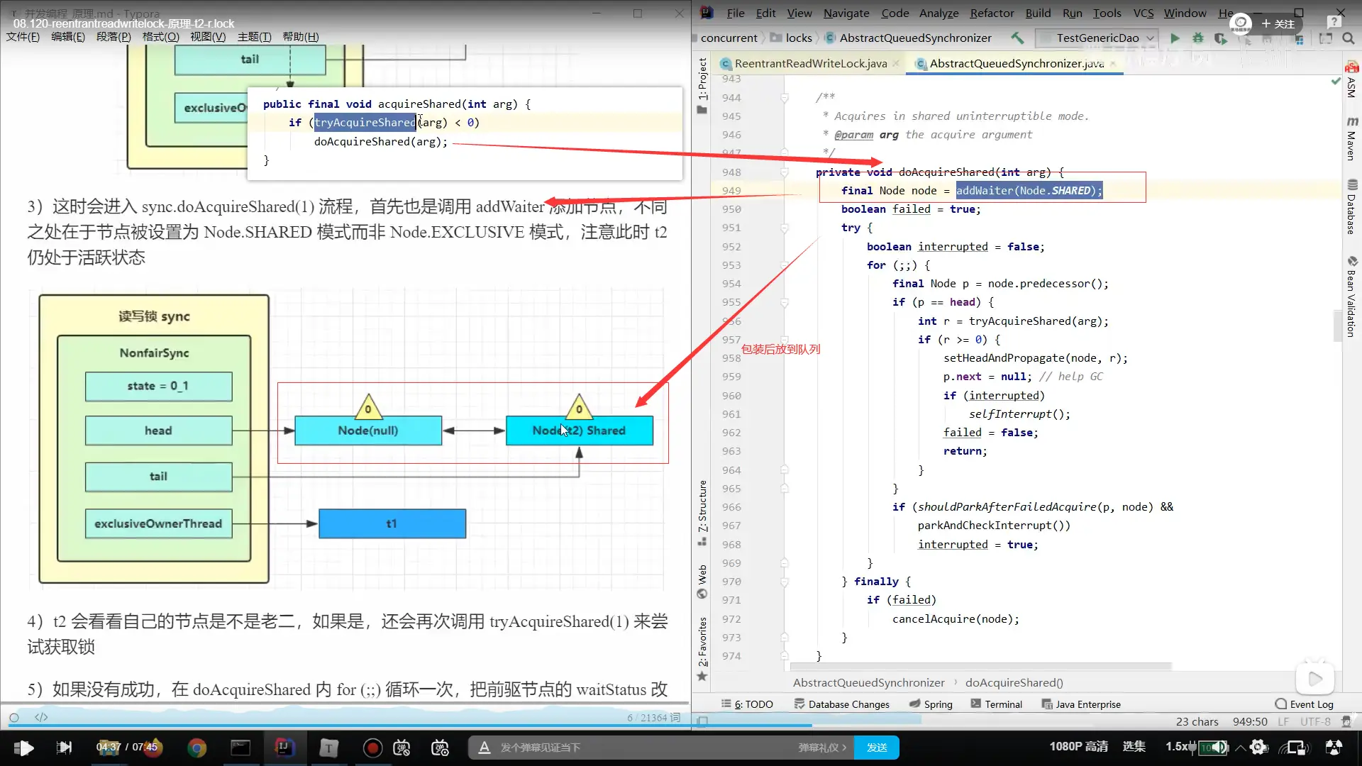Click the Typora source code mode icon
The image size is (1362, 766).
pyautogui.click(x=41, y=717)
